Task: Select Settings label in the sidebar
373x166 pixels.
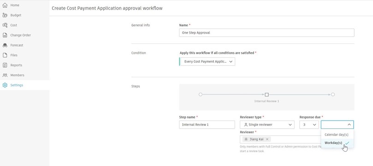Action: coord(17,85)
